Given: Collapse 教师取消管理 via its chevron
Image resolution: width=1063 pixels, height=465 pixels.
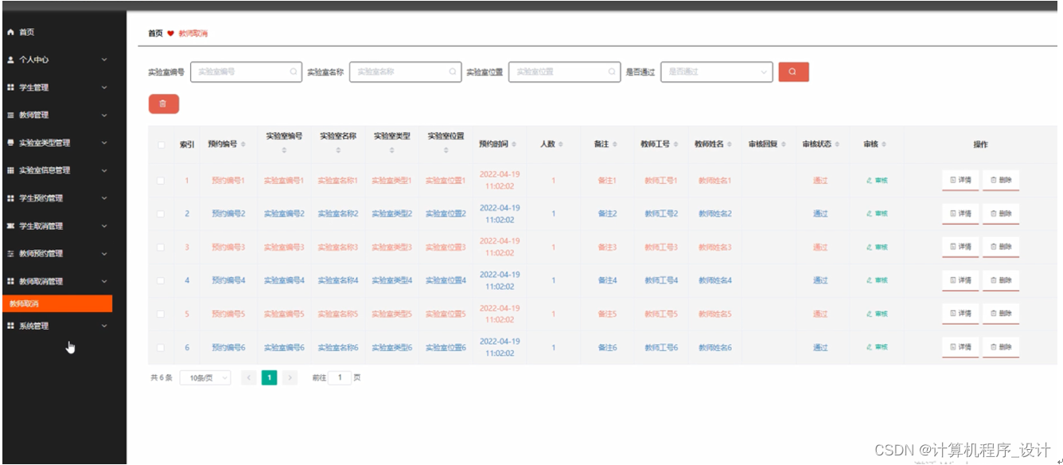Looking at the screenshot, I should point(104,281).
